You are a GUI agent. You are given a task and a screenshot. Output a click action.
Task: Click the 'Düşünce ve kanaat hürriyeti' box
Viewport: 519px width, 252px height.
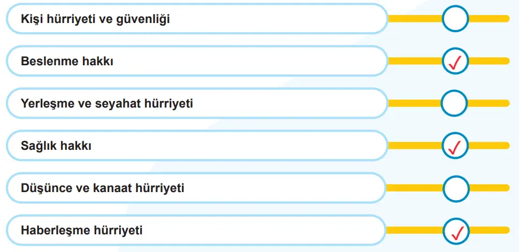[196, 188]
